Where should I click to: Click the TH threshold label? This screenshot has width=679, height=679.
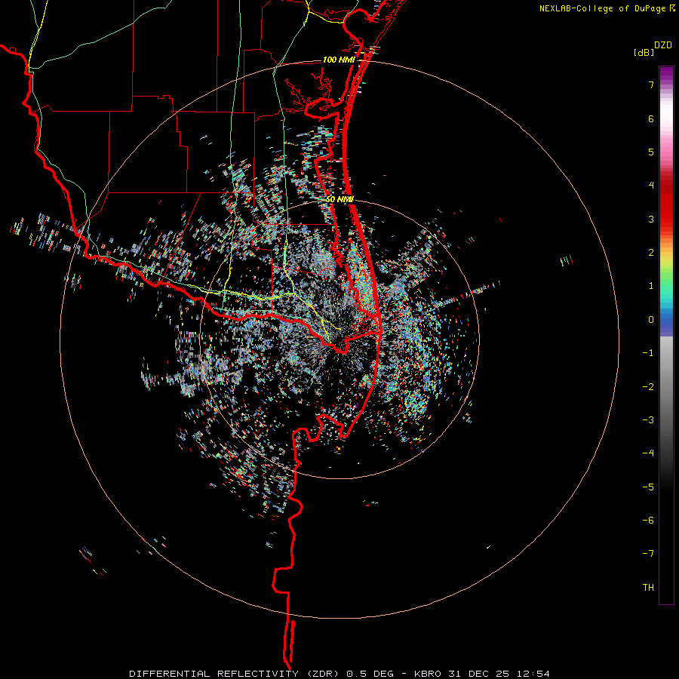pos(648,588)
